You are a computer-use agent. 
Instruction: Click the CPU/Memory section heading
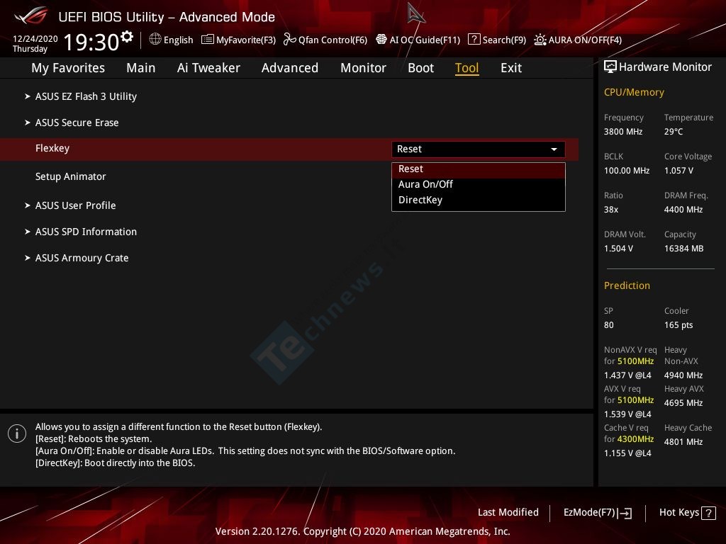point(634,93)
